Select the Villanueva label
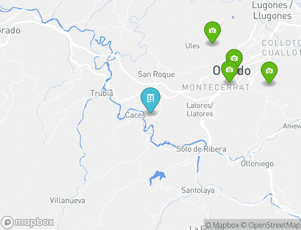The height and width of the screenshot is (230, 301). pyautogui.click(x=68, y=201)
